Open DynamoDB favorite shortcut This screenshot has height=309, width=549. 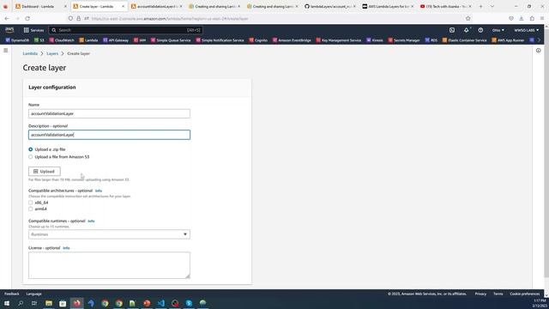pos(17,40)
